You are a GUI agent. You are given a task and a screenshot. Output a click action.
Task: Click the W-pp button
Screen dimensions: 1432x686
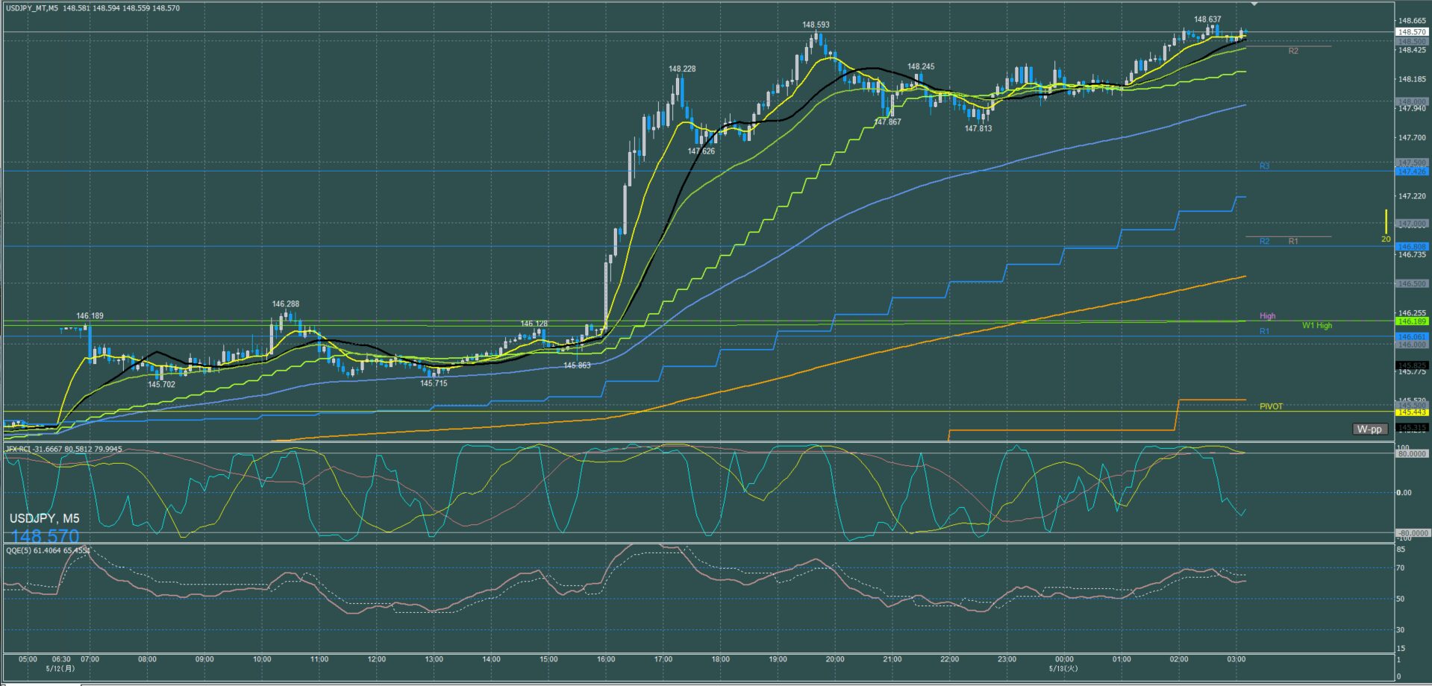(1369, 429)
